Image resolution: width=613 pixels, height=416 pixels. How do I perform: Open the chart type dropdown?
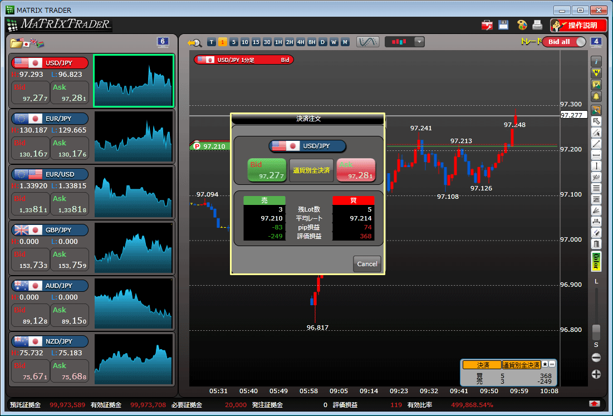tap(419, 42)
